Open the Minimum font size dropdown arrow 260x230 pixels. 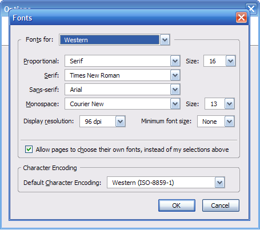click(x=229, y=122)
